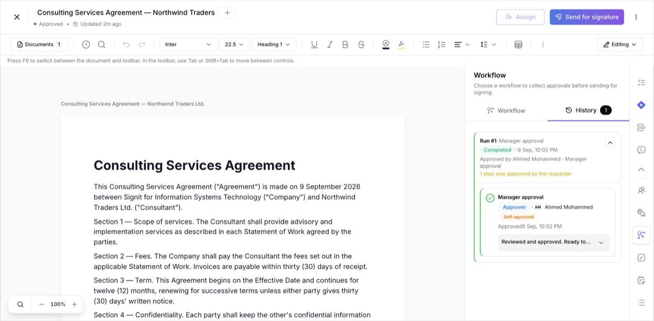Viewport: 654px width, 321px height.
Task: Click the Section 1 — Scope of services paragraph
Action: pos(223,232)
